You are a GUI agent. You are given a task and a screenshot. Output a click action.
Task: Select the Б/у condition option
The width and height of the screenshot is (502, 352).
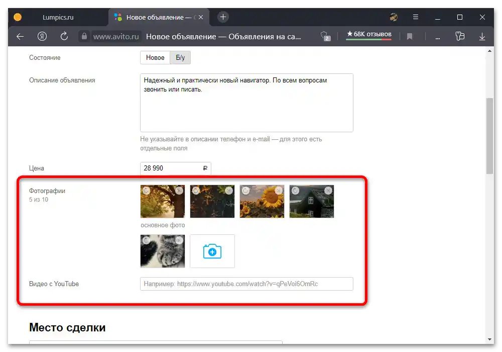coord(180,58)
